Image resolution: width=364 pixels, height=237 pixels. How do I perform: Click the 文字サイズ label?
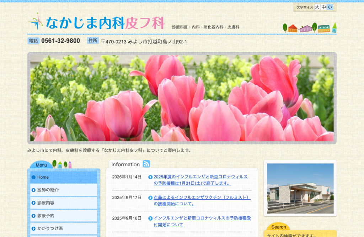click(305, 7)
